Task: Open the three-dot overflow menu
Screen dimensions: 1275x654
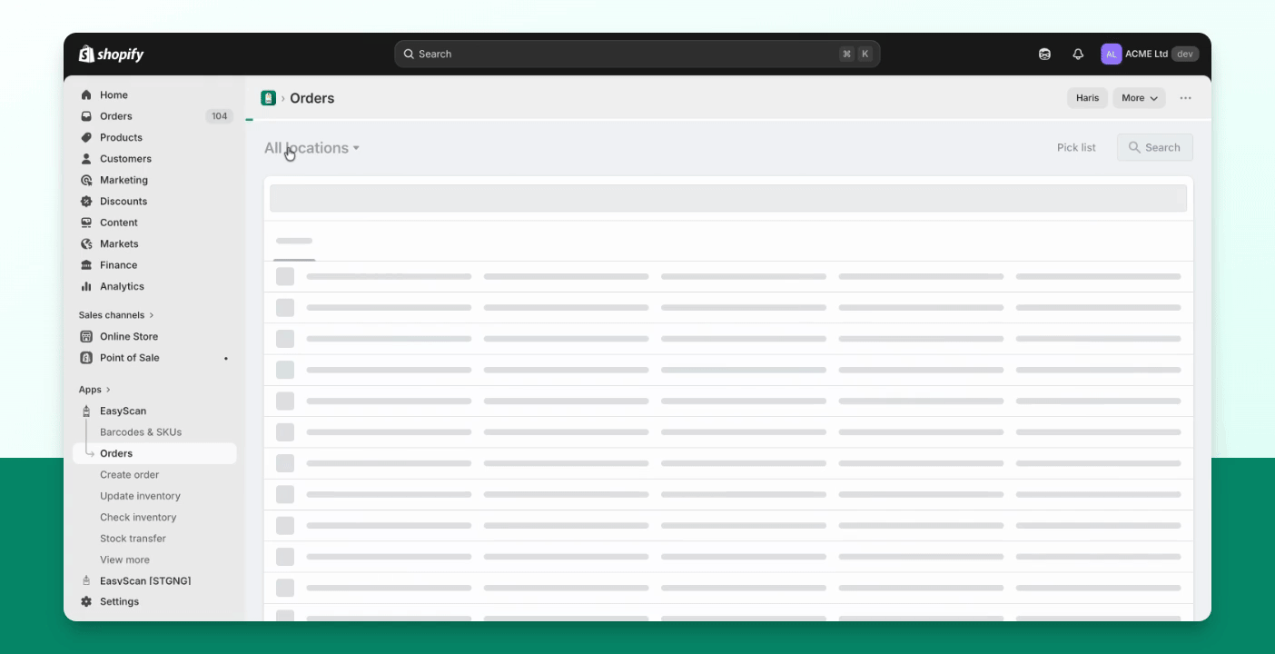Action: 1185,98
